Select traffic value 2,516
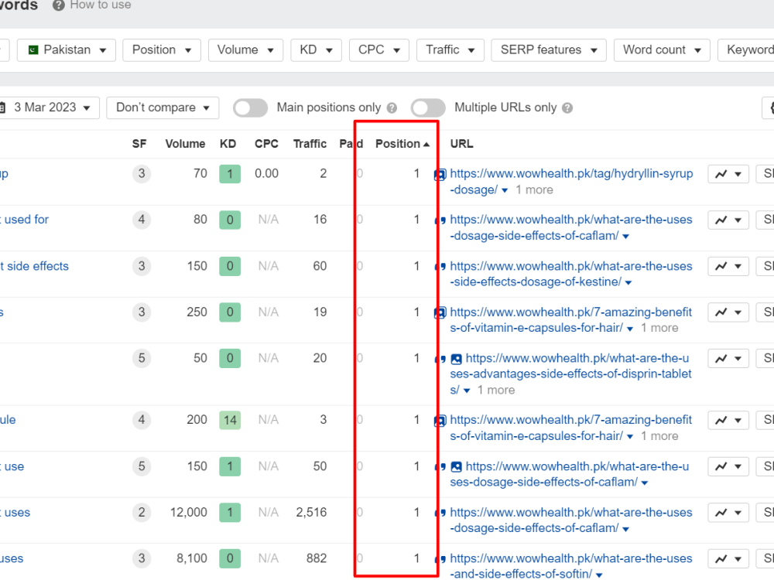The height and width of the screenshot is (580, 774). click(x=311, y=513)
